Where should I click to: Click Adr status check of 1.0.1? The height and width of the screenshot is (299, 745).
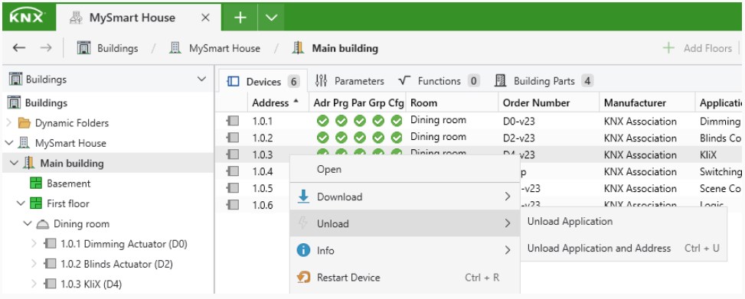coord(322,121)
